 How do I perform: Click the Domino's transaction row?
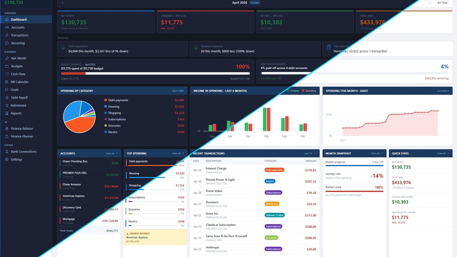pos(254,204)
